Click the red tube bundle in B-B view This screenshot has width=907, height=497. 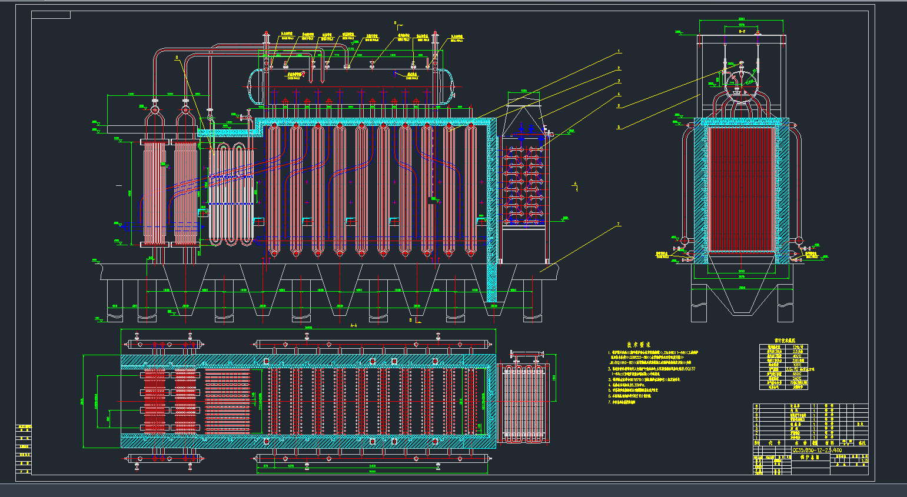pos(740,189)
